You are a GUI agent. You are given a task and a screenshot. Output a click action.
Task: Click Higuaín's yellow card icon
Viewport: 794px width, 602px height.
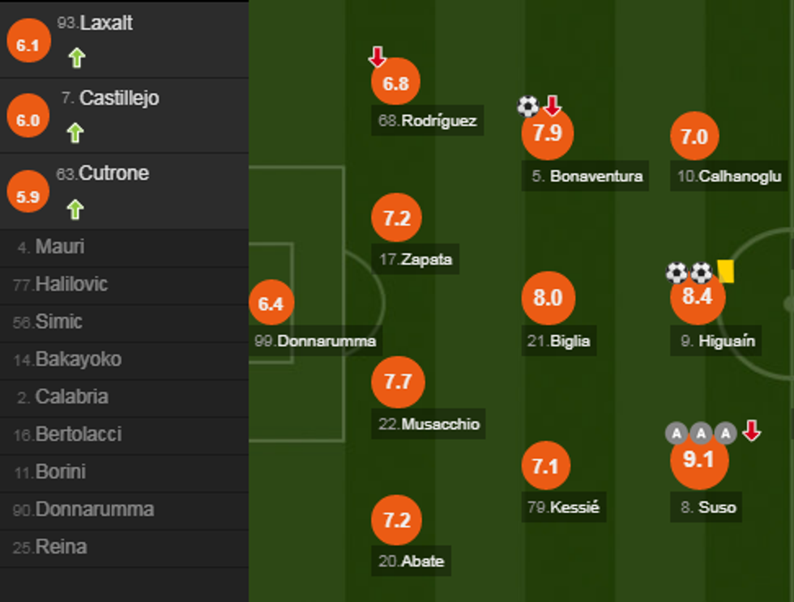[x=725, y=271]
